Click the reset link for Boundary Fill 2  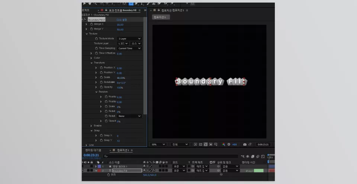122,20
